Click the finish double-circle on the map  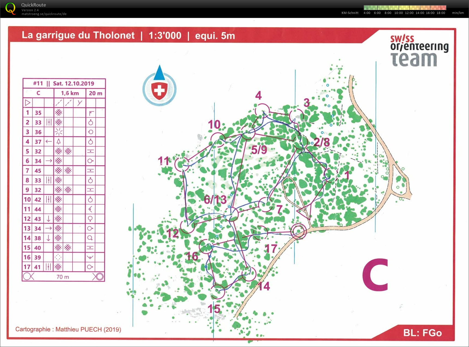(298, 231)
